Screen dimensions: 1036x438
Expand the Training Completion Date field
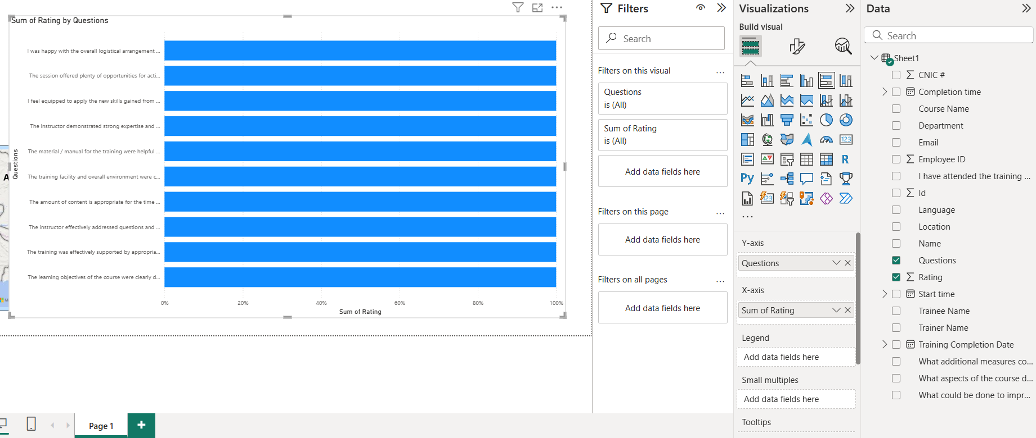click(885, 345)
